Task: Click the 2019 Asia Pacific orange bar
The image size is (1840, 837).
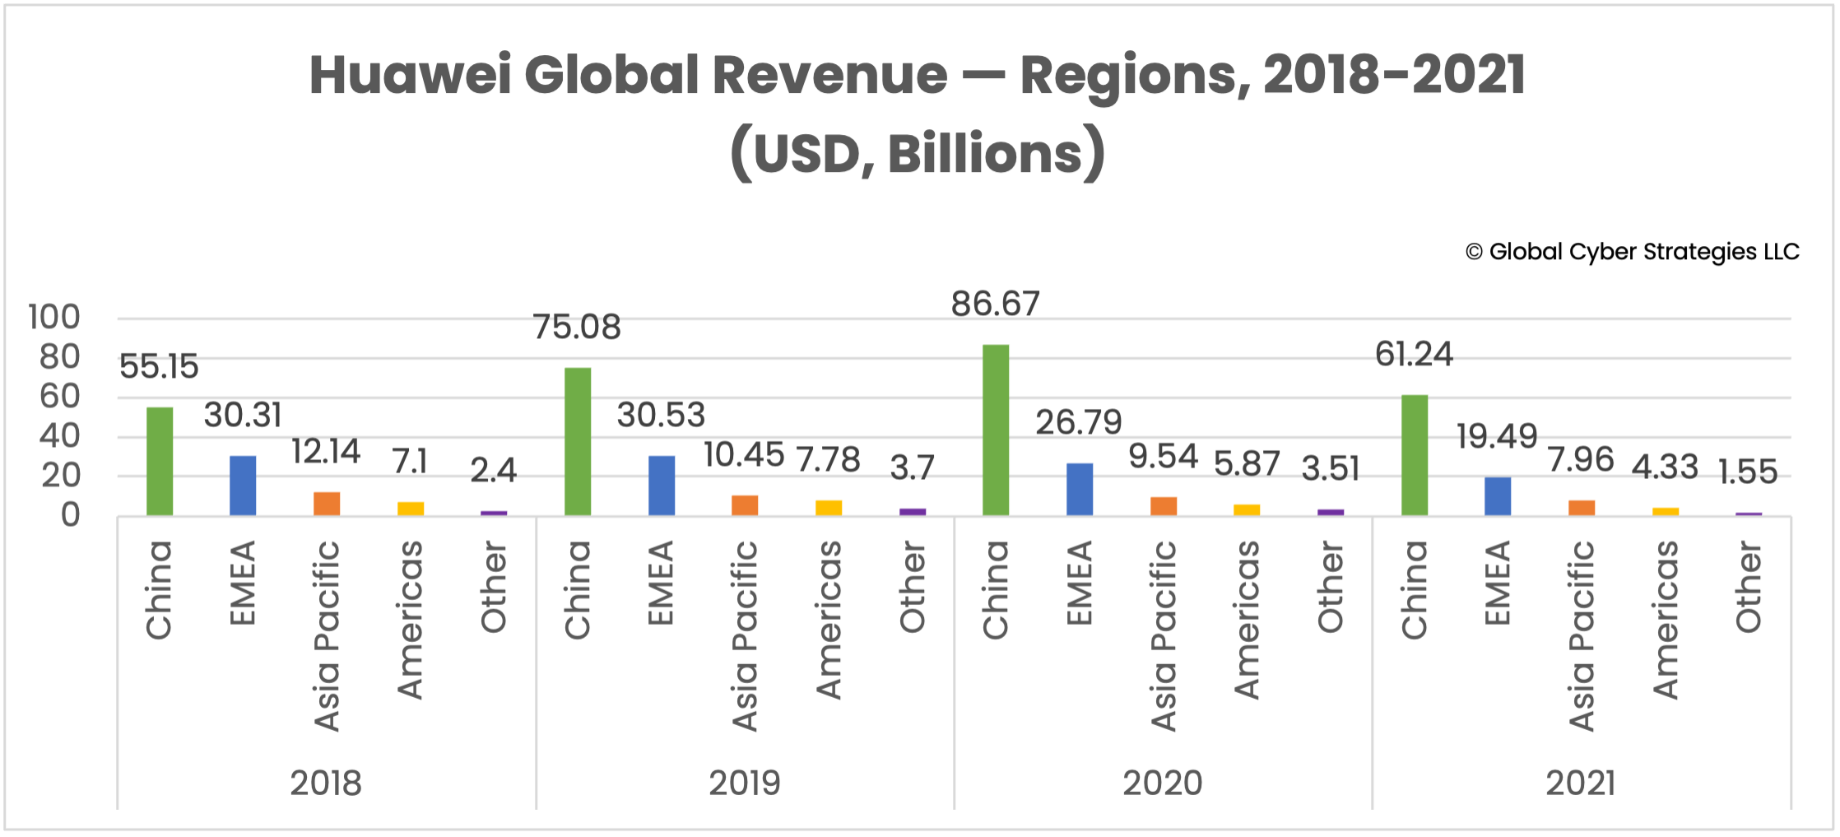Action: point(745,505)
